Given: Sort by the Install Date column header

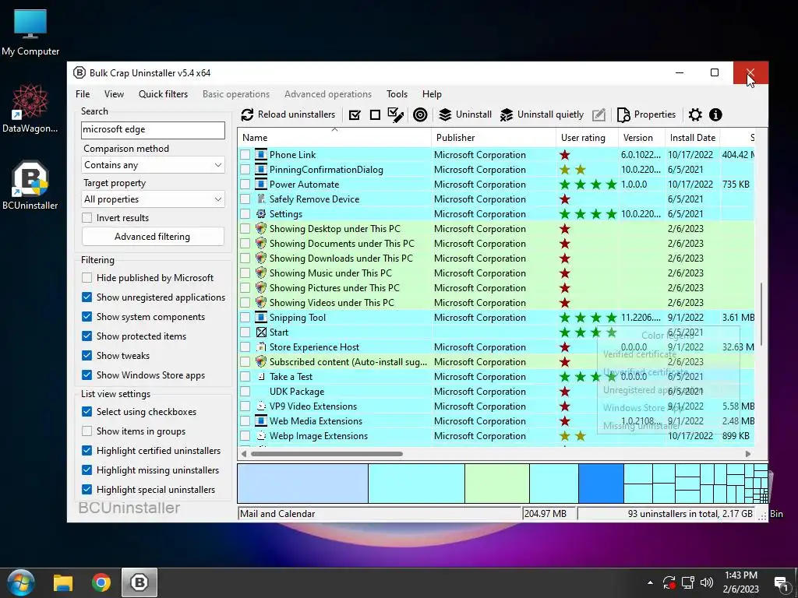Looking at the screenshot, I should pos(693,137).
